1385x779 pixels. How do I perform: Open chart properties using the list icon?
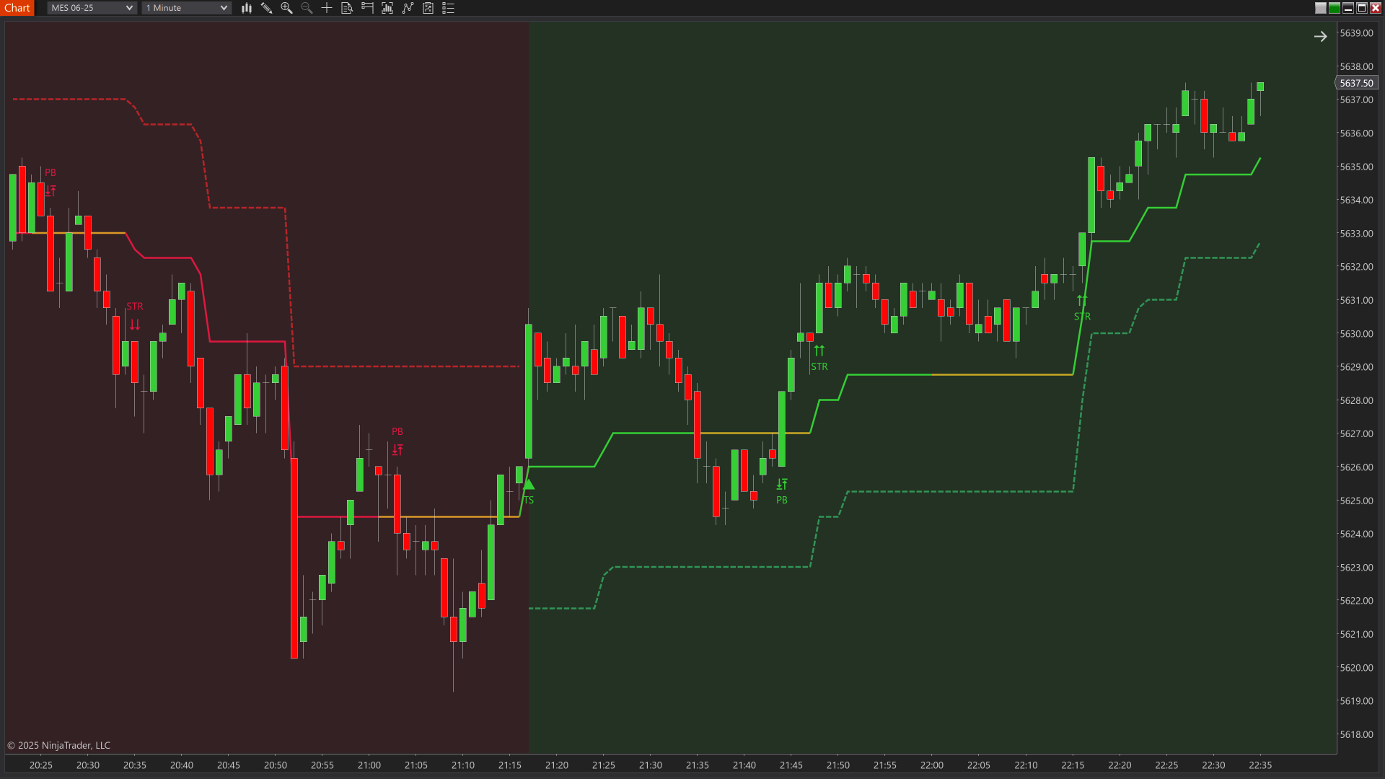tap(448, 8)
